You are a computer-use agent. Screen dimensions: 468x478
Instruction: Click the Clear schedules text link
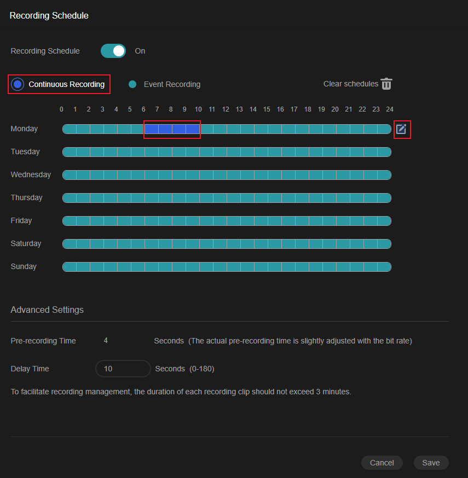click(351, 84)
